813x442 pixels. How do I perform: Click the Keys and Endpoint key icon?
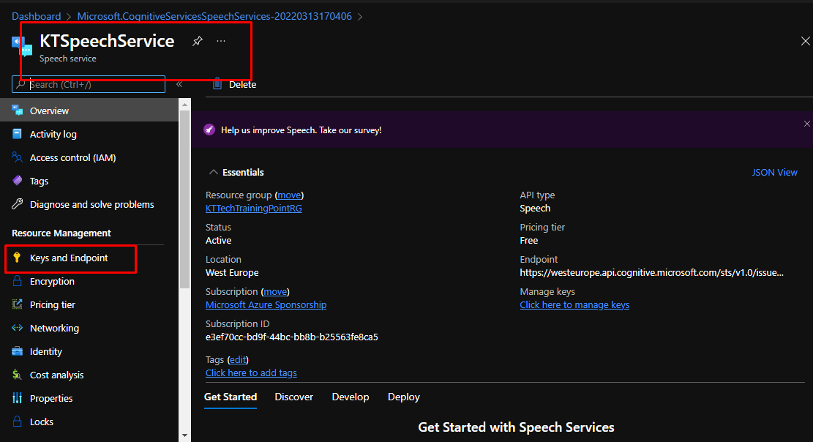[18, 258]
